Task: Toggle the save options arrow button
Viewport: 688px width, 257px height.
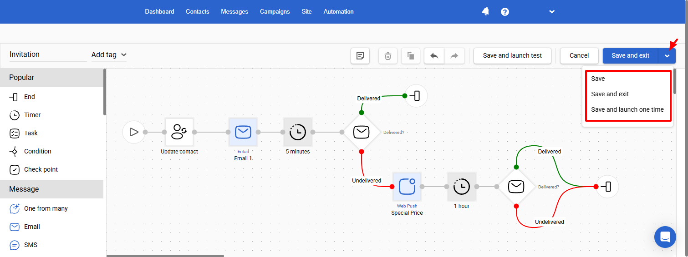Action: pyautogui.click(x=667, y=56)
